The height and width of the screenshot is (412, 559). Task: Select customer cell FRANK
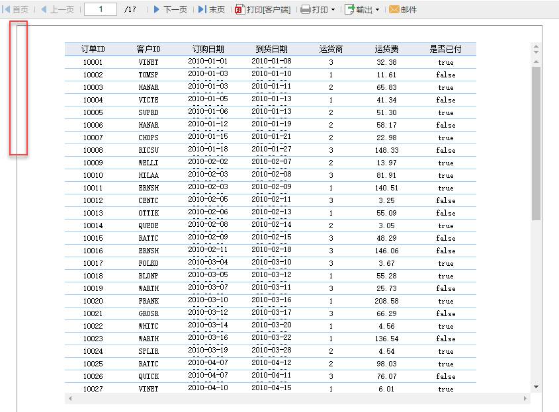tap(148, 301)
